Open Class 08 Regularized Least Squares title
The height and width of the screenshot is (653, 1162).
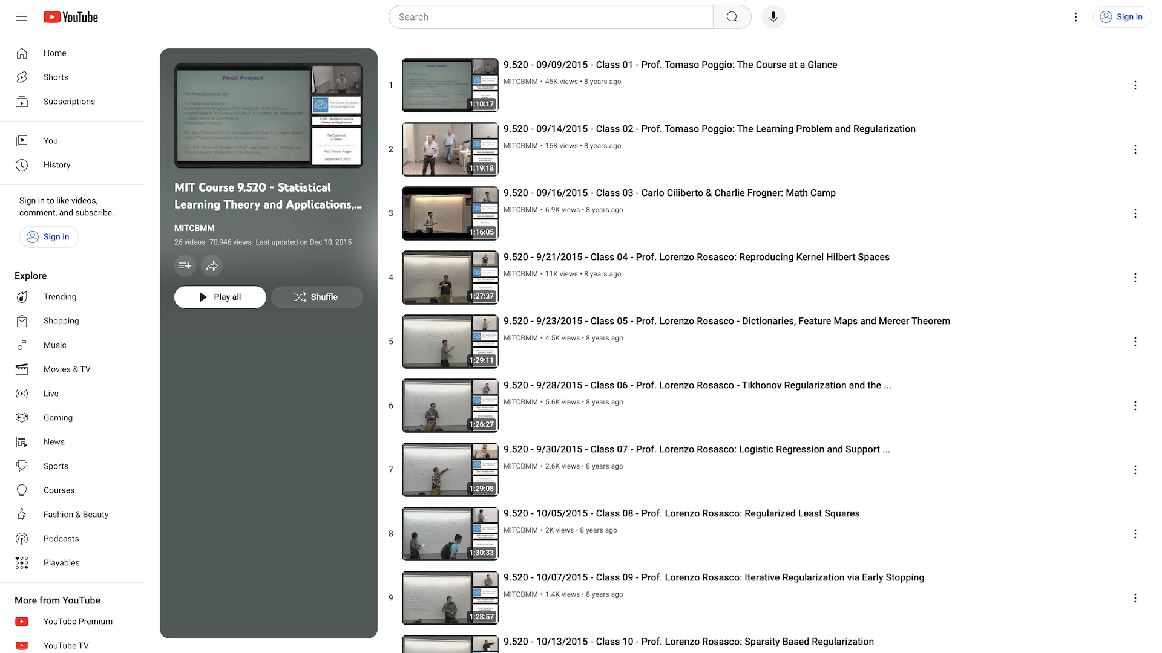click(x=681, y=513)
